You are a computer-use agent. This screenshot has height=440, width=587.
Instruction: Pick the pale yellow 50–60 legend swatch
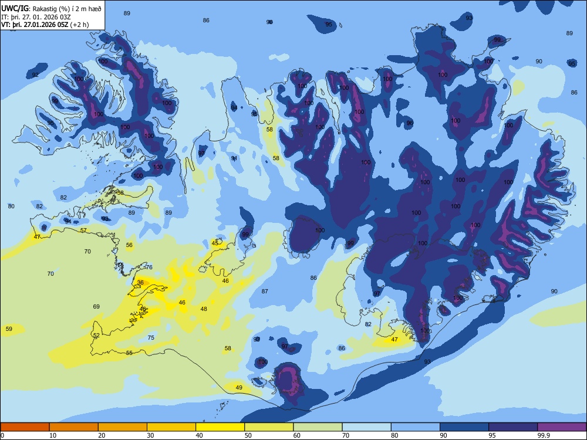pos(269,427)
